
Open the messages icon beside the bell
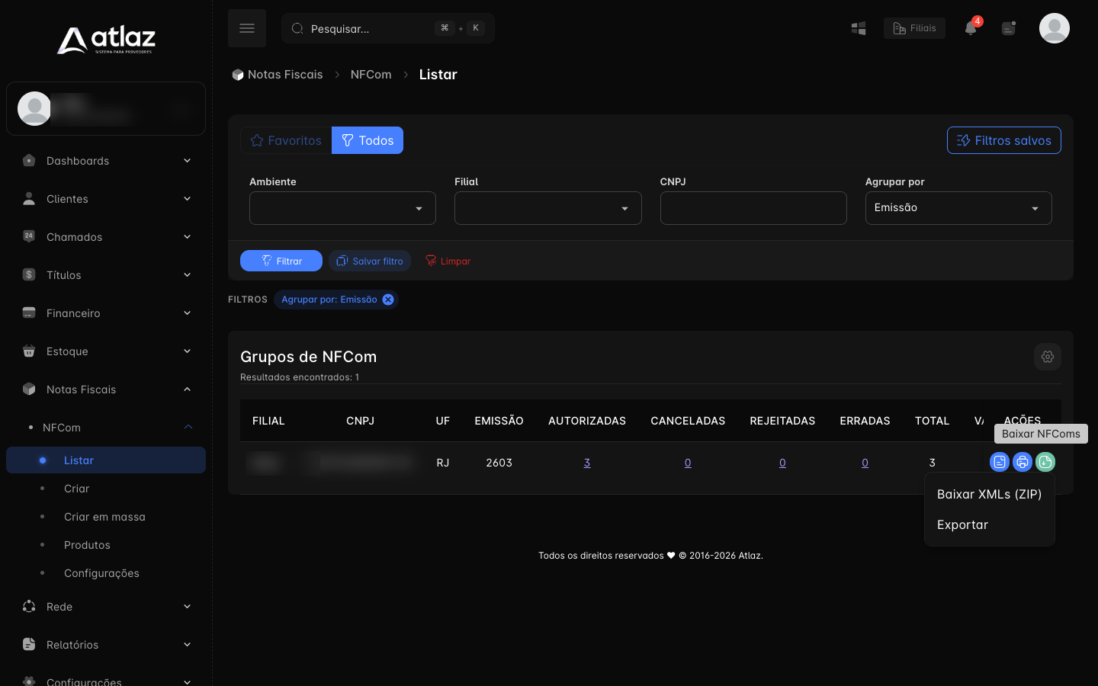point(1009,28)
